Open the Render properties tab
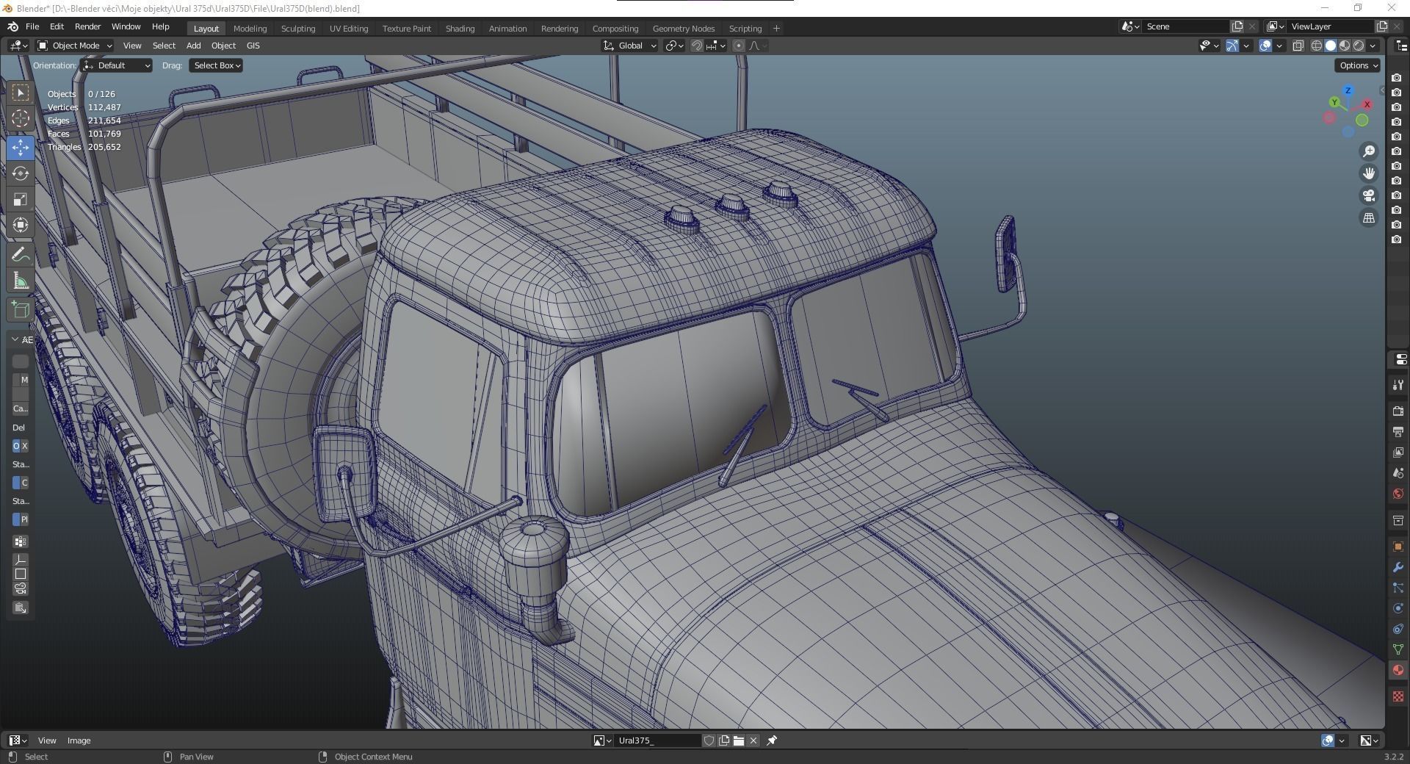The width and height of the screenshot is (1410, 764). 1398,411
